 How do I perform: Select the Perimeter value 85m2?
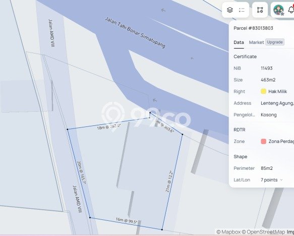click(x=267, y=168)
